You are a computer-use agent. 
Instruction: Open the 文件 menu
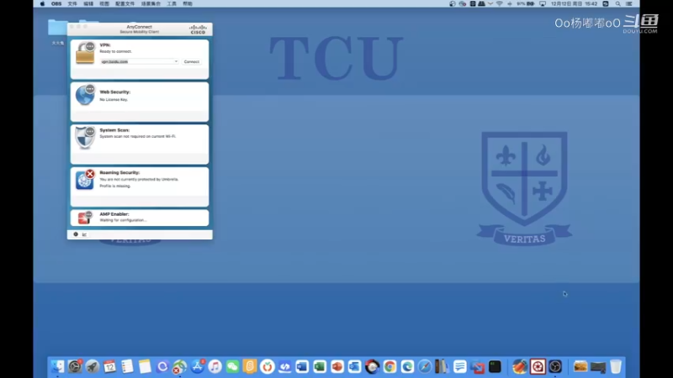pyautogui.click(x=72, y=3)
